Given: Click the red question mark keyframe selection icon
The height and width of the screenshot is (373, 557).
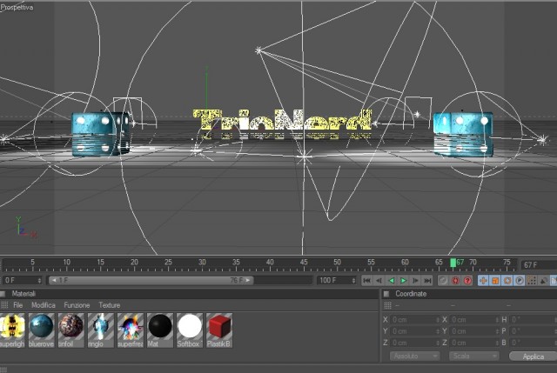Looking at the screenshot, I should point(467,281).
